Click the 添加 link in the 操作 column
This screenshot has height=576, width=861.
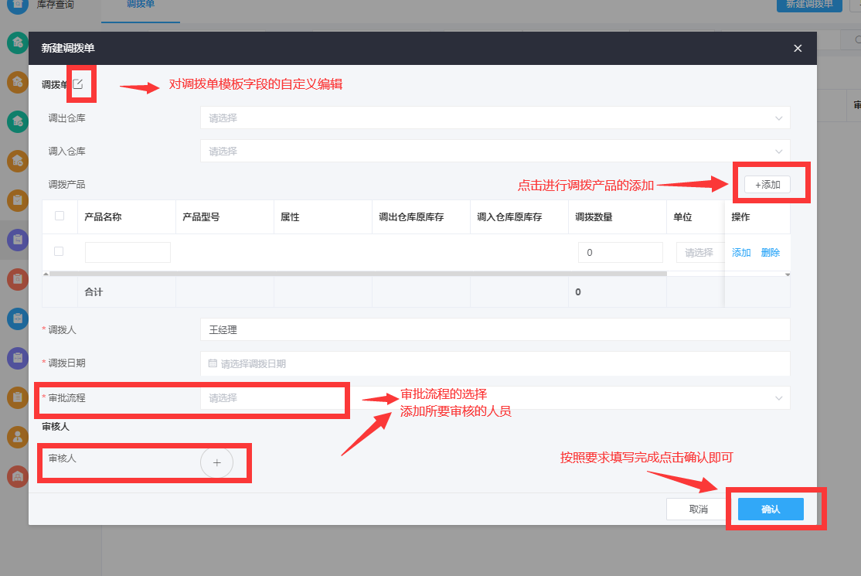click(741, 253)
